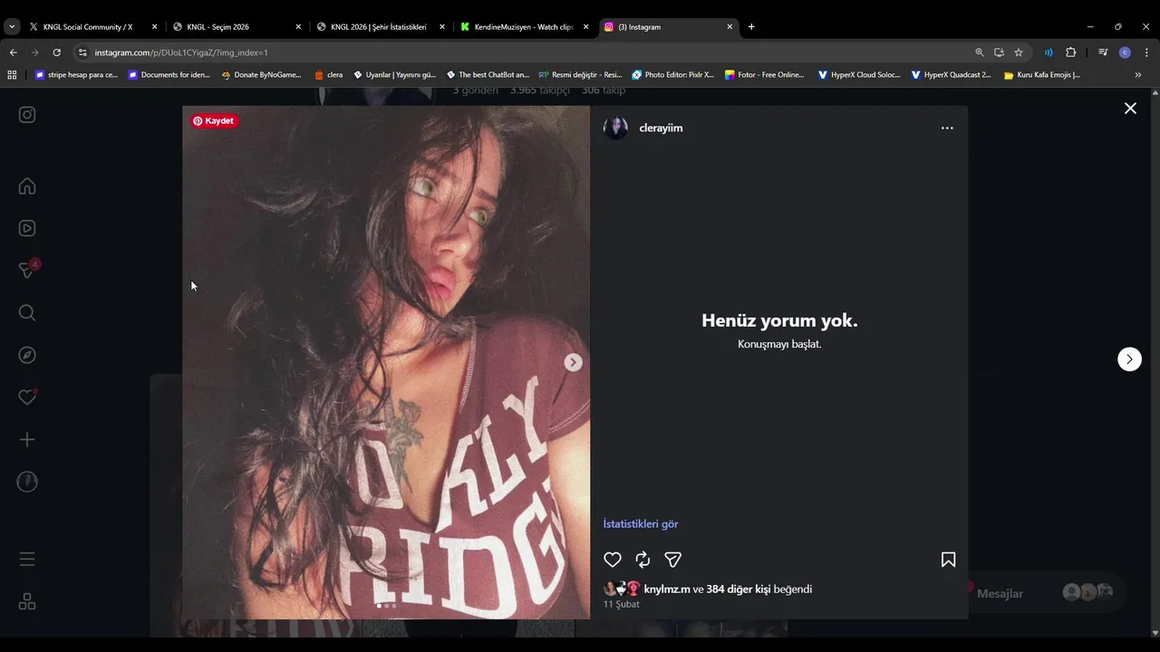Share the post via paper plane icon
Image resolution: width=1160 pixels, height=652 pixels.
pyautogui.click(x=672, y=560)
